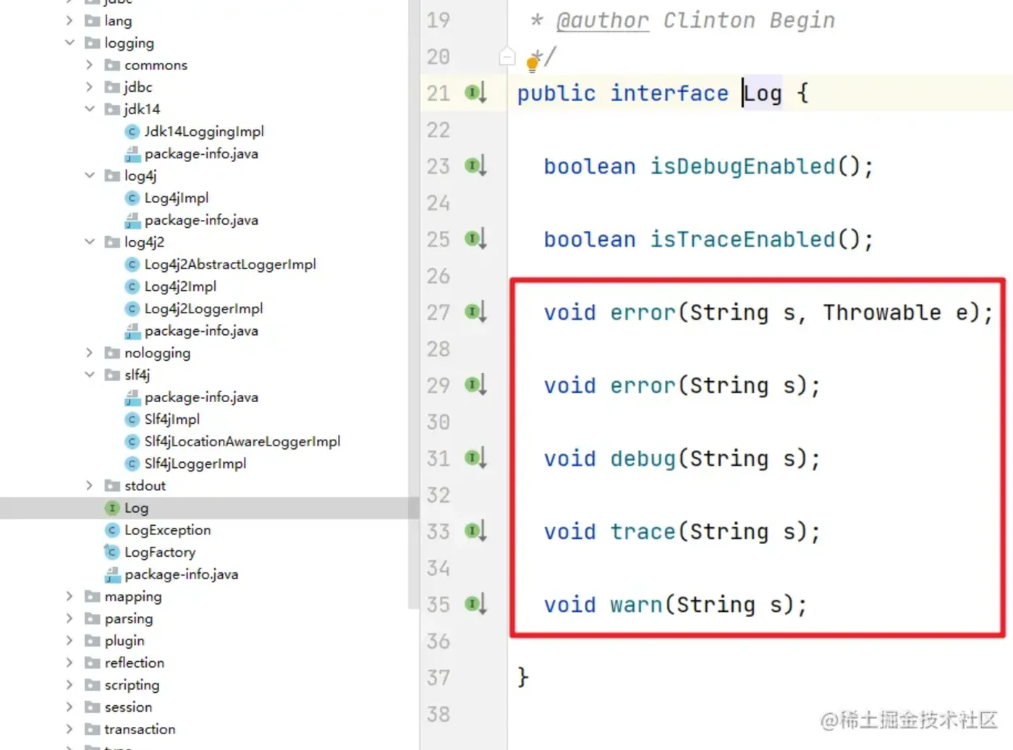Expand the jdbc package under logging
The width and height of the screenshot is (1013, 750).
90,87
